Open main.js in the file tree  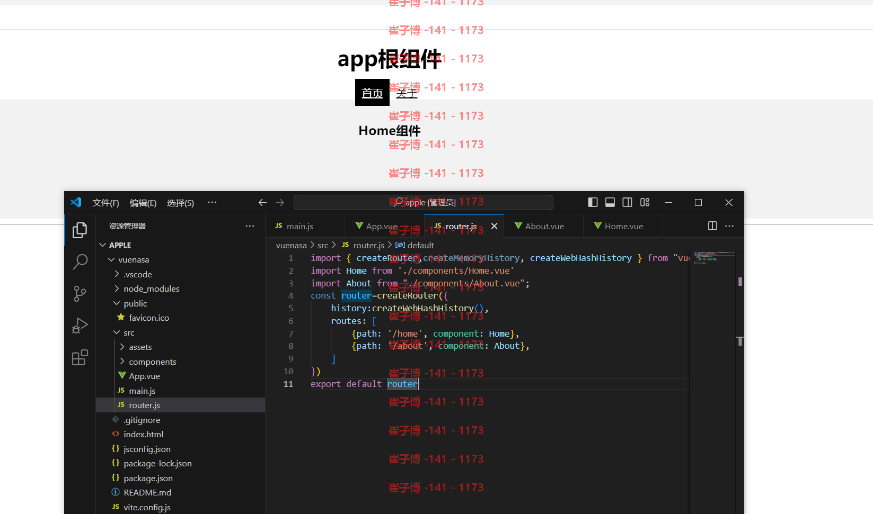pos(180,391)
